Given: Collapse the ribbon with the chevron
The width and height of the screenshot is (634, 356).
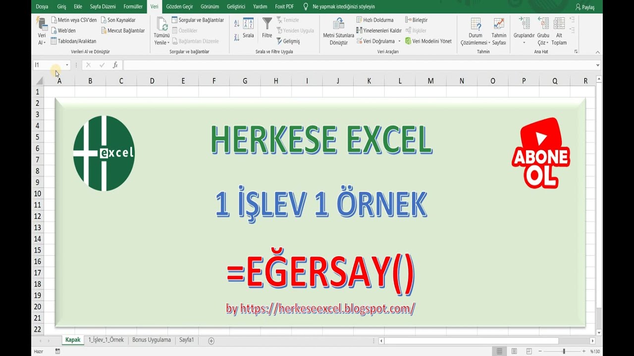Looking at the screenshot, I should click(598, 52).
